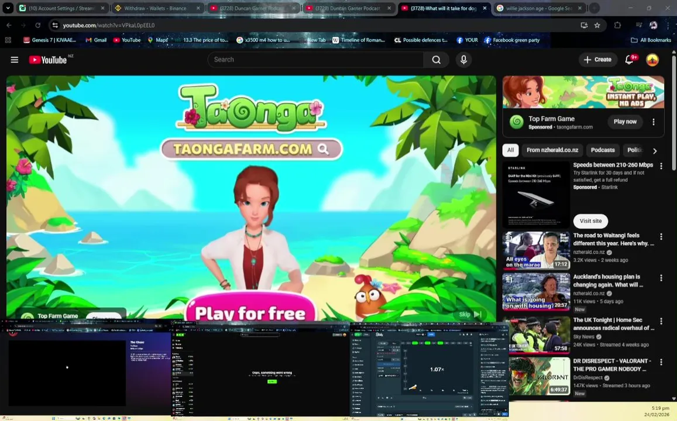The image size is (677, 421).
Task: Open Facebook green party bookmark
Action: click(511, 40)
